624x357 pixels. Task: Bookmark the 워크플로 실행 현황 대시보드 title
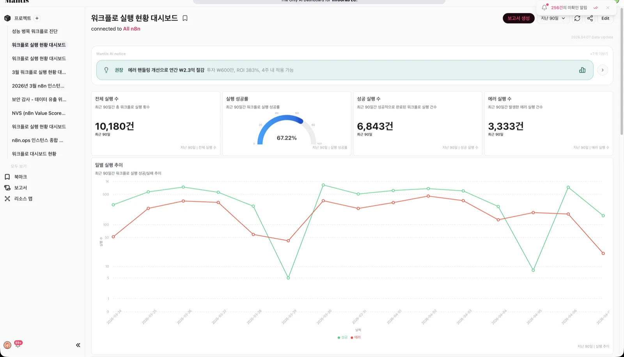click(x=184, y=18)
